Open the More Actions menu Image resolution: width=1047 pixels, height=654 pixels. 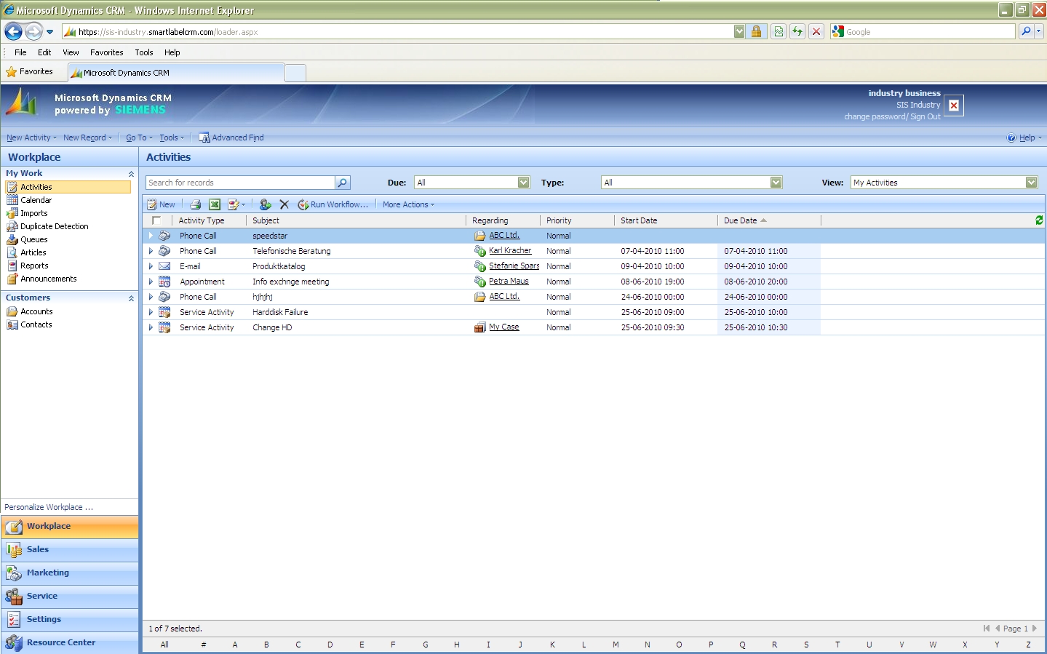(408, 204)
